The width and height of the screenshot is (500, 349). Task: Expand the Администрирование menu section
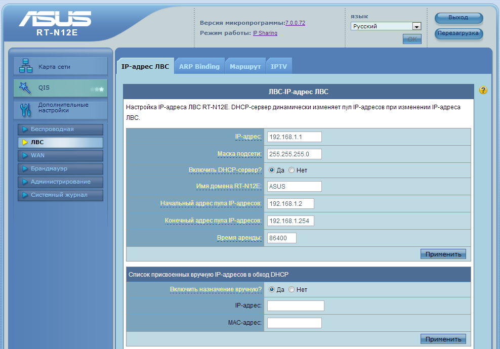click(60, 182)
